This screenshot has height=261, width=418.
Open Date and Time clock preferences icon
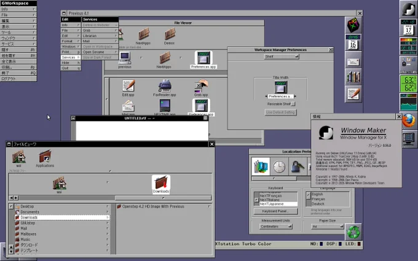[x=279, y=166]
